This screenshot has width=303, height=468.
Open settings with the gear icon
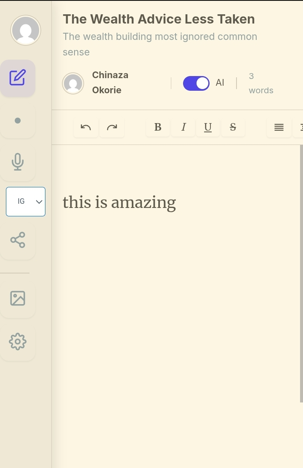click(18, 342)
